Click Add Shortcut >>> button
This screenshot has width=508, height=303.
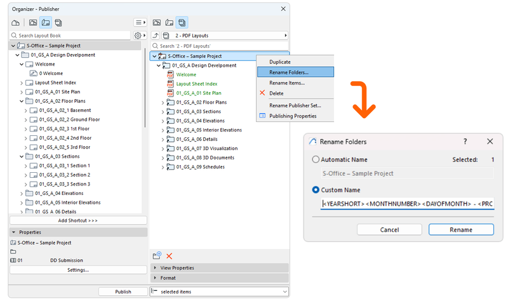(x=78, y=220)
